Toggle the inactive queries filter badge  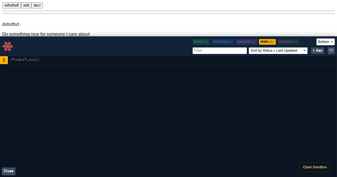tap(288, 42)
